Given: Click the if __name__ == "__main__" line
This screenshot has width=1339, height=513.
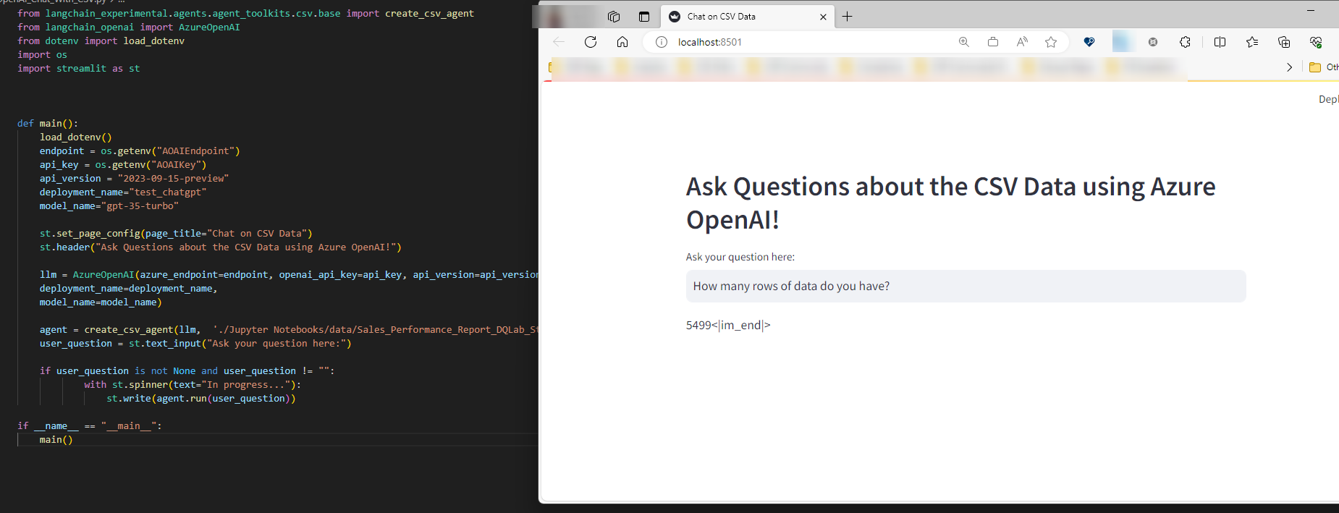Looking at the screenshot, I should pyautogui.click(x=90, y=426).
